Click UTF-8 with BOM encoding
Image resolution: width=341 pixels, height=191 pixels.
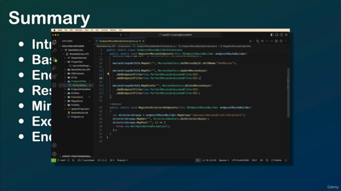point(240,160)
